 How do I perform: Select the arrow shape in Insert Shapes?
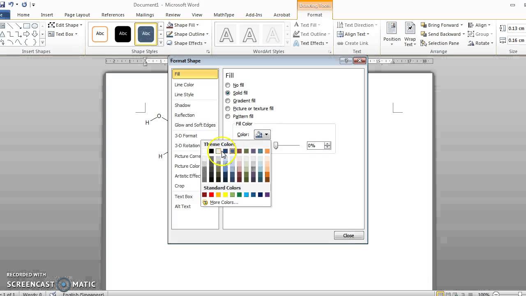[18, 26]
